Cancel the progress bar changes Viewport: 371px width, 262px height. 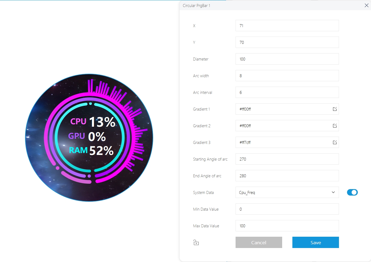(x=259, y=242)
